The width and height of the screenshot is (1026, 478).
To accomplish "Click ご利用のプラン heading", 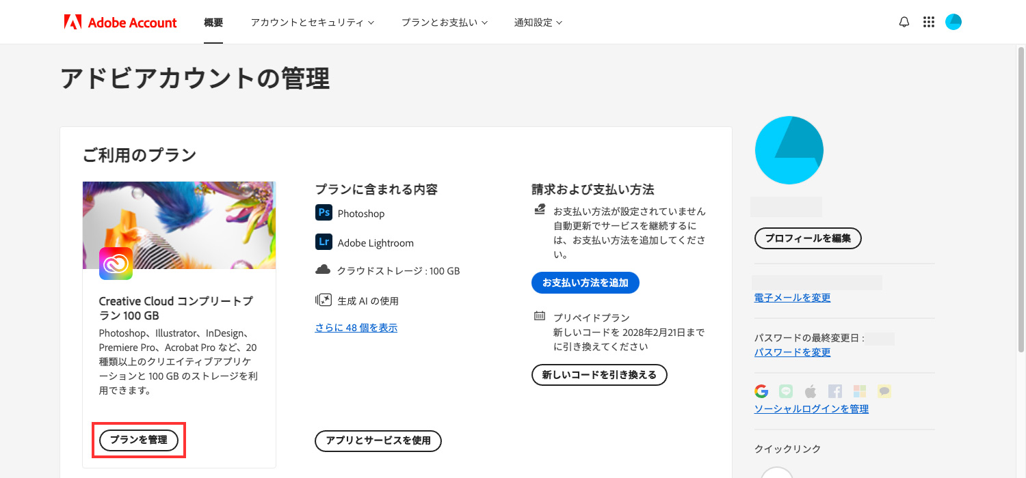I will pos(140,156).
